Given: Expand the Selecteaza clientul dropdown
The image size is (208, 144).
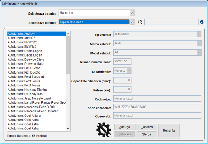Looking at the screenshot, I should click(132, 22).
